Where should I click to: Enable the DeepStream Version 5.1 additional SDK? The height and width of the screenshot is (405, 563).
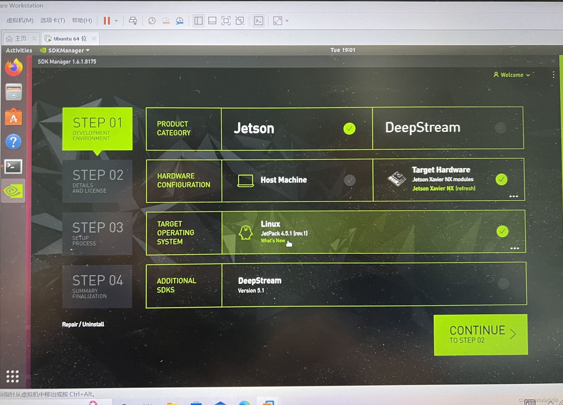pyautogui.click(x=503, y=283)
